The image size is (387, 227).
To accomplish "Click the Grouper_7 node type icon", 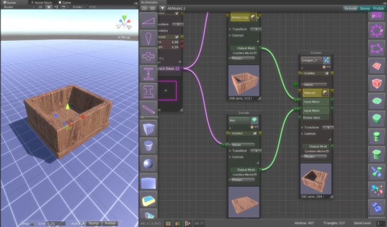I will click(x=326, y=60).
